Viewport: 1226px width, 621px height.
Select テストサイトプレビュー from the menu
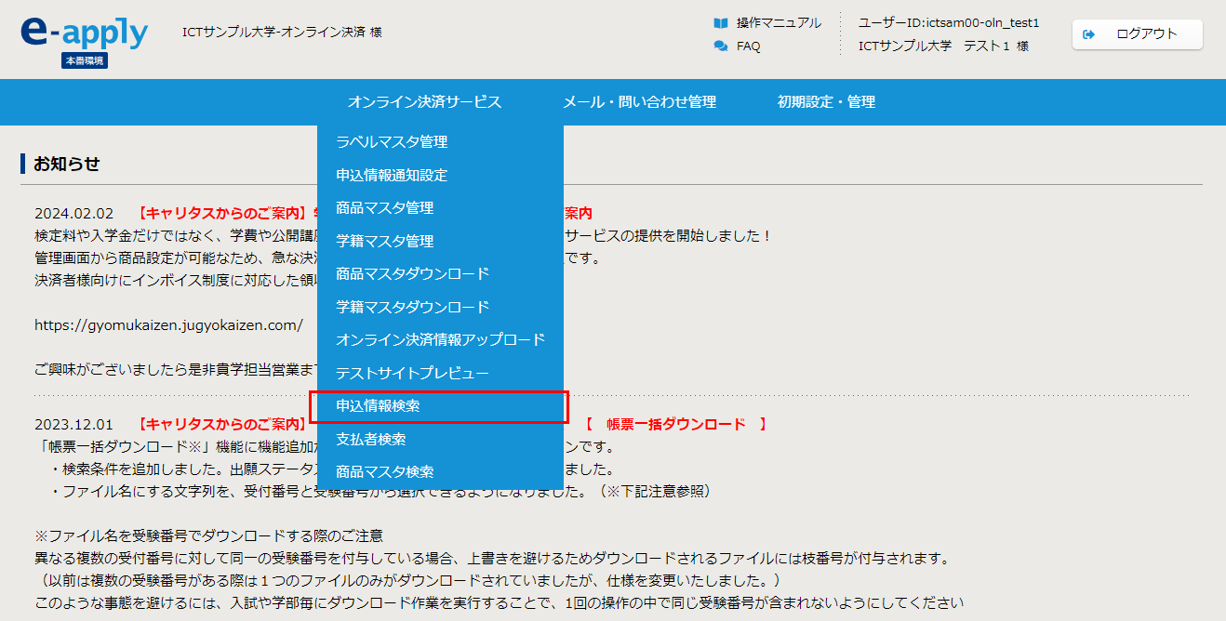412,373
